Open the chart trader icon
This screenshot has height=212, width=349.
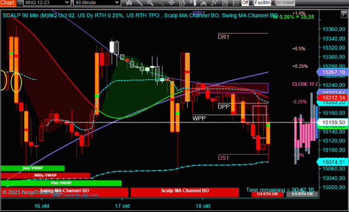pyautogui.click(x=193, y=3)
